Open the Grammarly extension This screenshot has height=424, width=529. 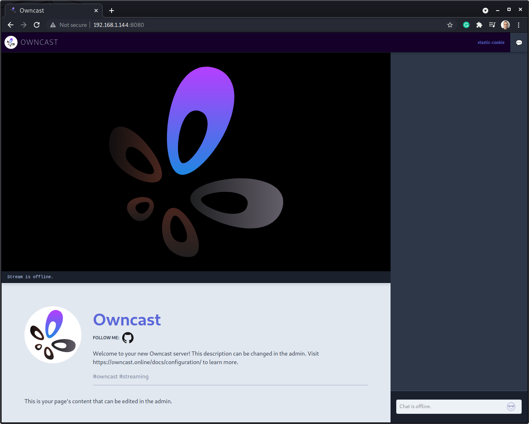coord(466,25)
